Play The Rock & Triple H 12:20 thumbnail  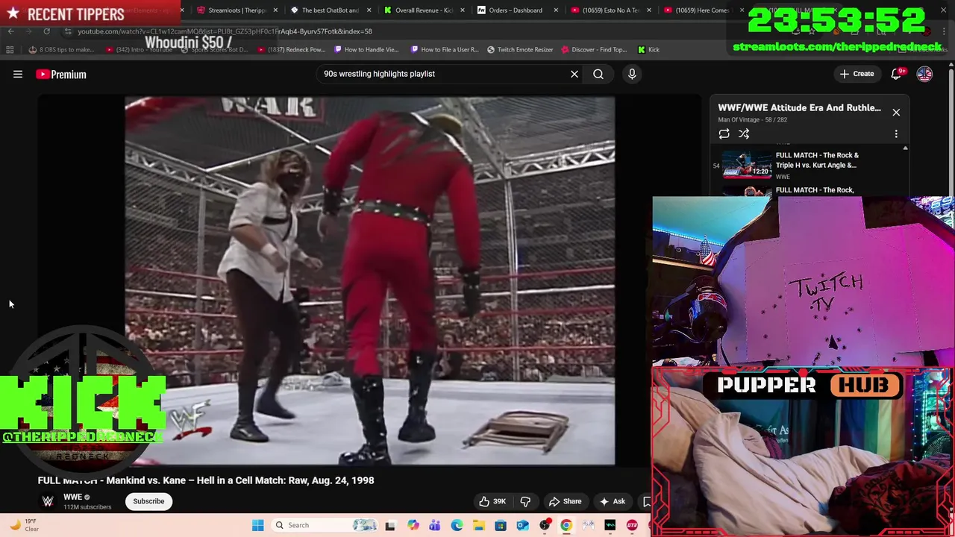coord(748,165)
